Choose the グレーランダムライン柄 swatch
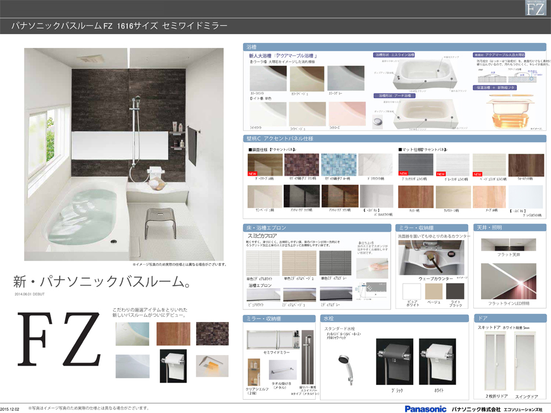This screenshot has height=413, width=551. coord(452,165)
